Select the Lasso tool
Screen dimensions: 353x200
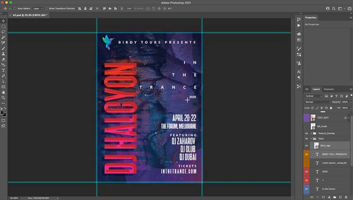(x=4, y=32)
